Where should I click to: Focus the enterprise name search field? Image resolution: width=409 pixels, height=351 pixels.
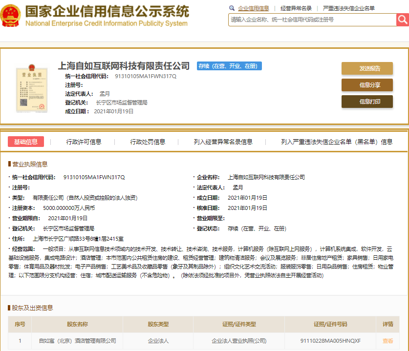pos(312,20)
